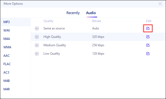Click the 320 kbps bitrate value
The height and width of the screenshot is (99, 166).
click(x=98, y=37)
